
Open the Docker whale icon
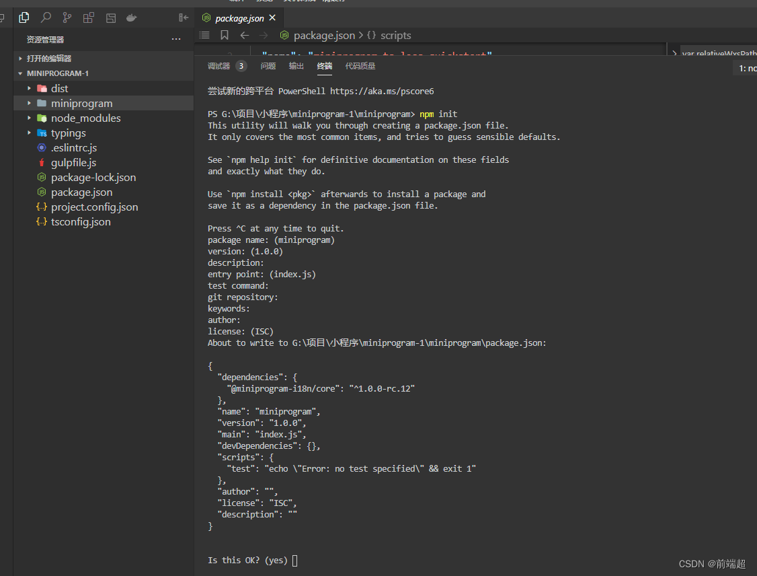(x=131, y=18)
